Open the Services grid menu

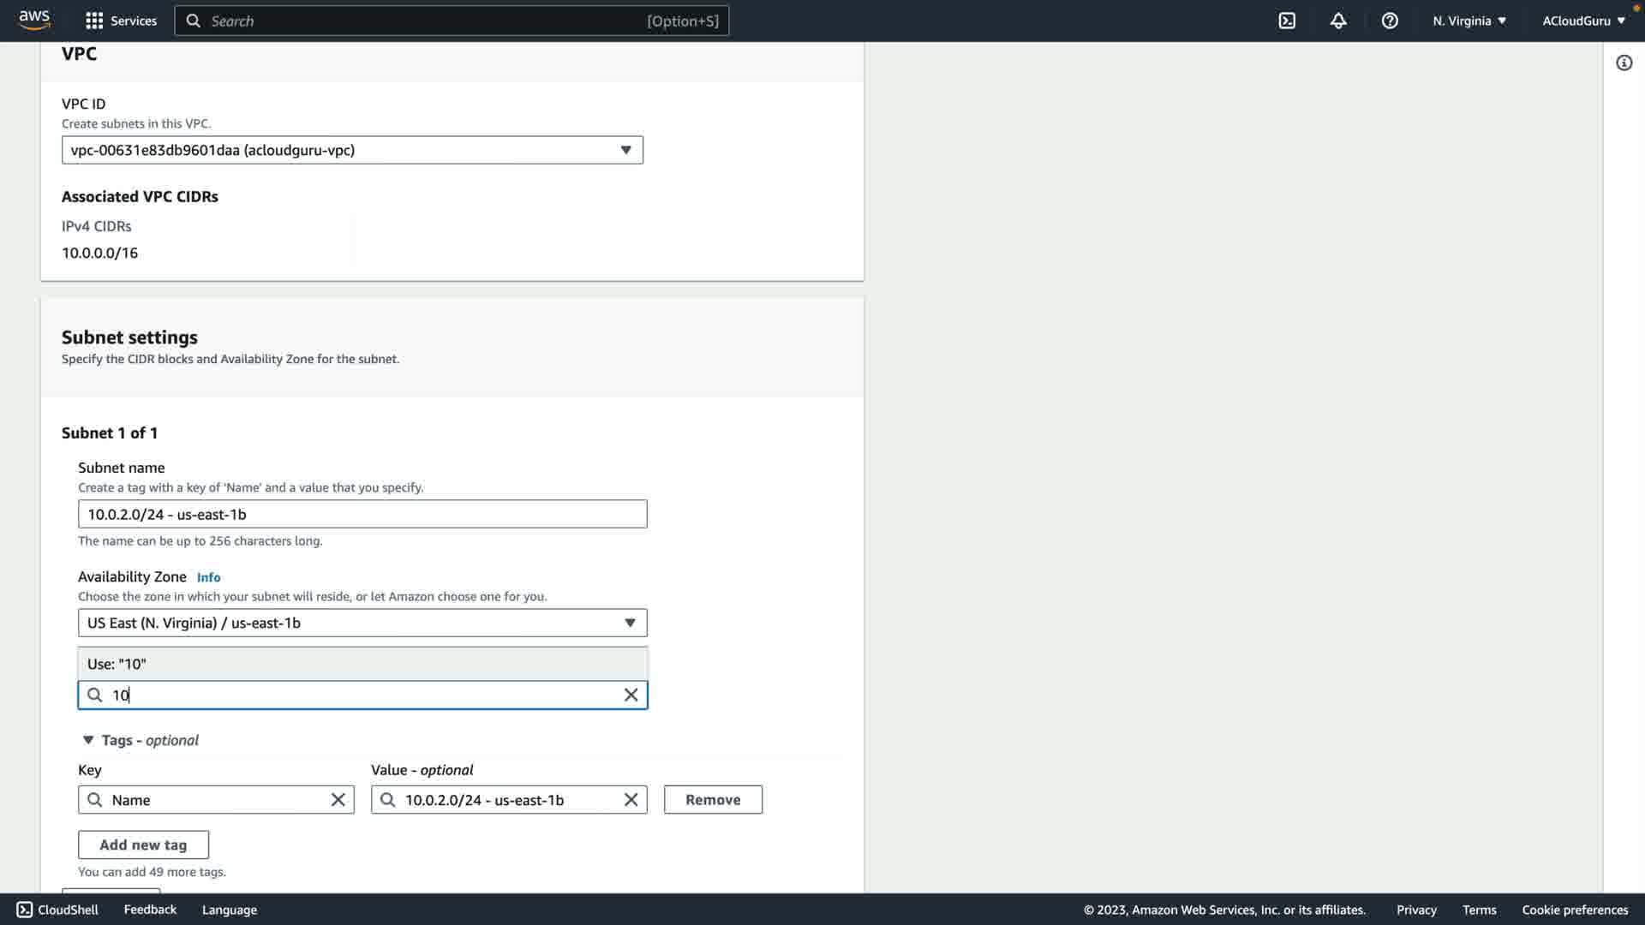tap(121, 21)
